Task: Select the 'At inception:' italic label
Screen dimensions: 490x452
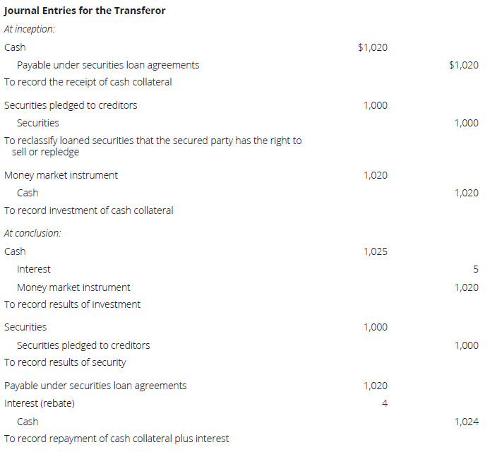Action: [x=29, y=30]
